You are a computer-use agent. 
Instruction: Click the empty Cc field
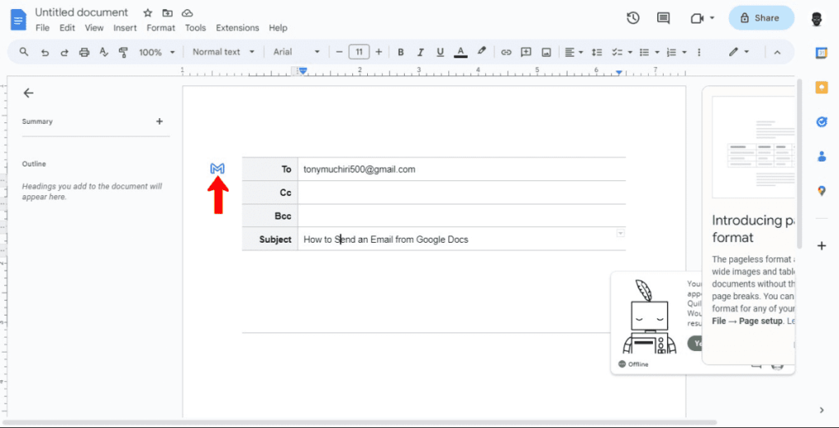coord(462,193)
